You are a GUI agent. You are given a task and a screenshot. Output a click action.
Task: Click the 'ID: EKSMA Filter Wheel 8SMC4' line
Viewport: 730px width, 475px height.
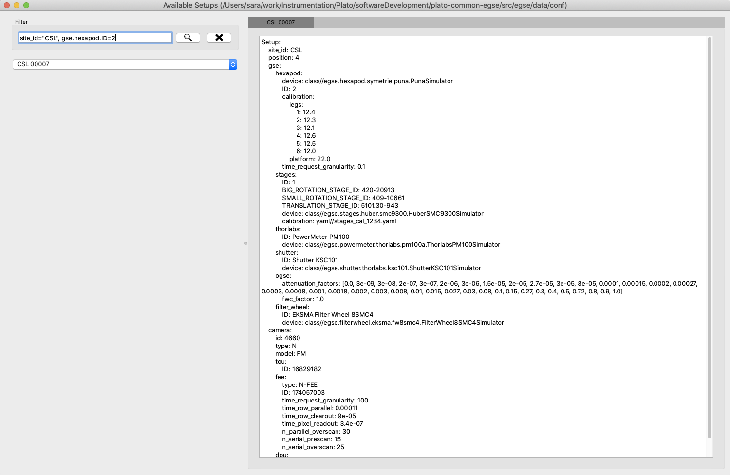(328, 315)
